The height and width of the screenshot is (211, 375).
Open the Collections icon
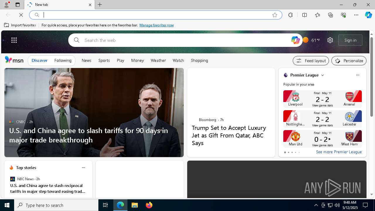(330, 15)
